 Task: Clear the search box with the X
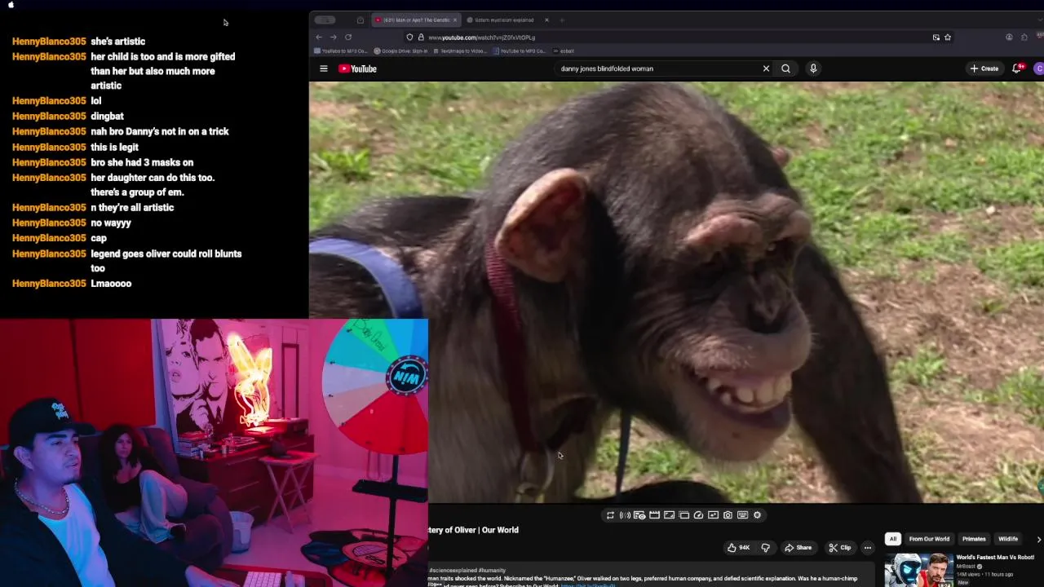coord(766,68)
